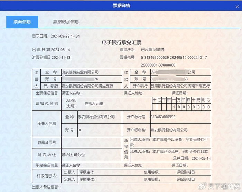This screenshot has height=192, width=242.
Task: Click the 承兑人信息 label
Action: tap(47, 123)
